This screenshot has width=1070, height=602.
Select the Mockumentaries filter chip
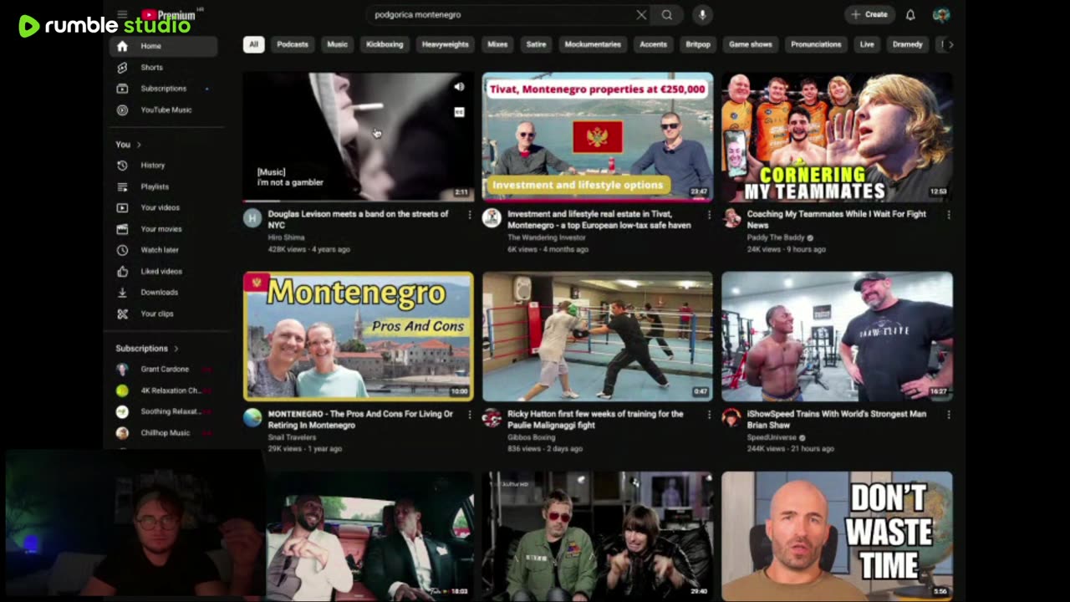click(593, 44)
